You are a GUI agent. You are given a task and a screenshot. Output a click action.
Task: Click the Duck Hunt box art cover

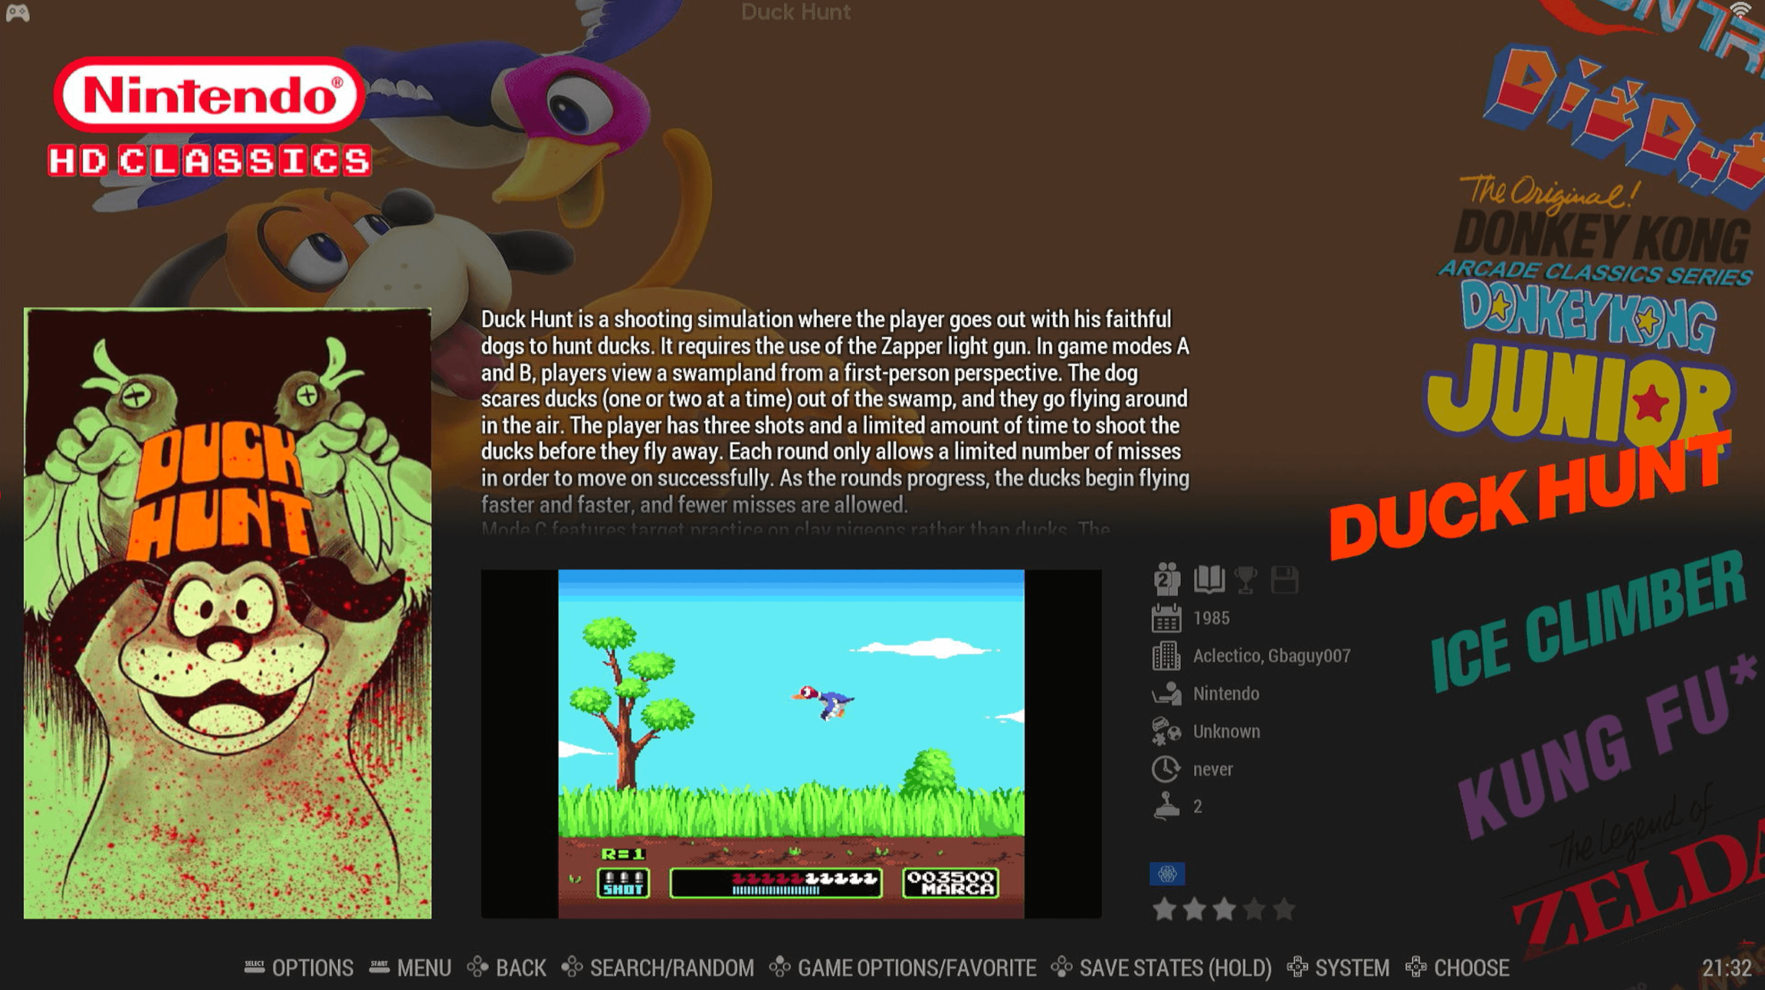227,613
